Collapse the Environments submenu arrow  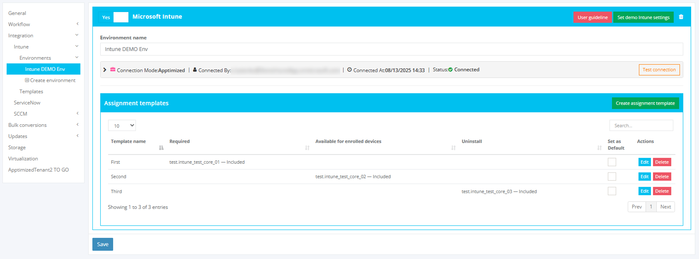point(77,58)
